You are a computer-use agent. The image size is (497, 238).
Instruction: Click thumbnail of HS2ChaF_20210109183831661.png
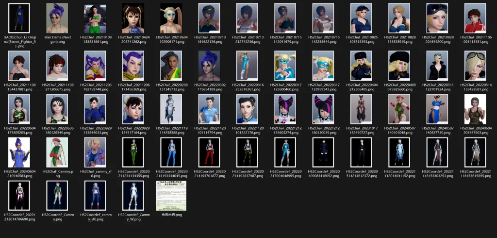pyautogui.click(x=95, y=18)
